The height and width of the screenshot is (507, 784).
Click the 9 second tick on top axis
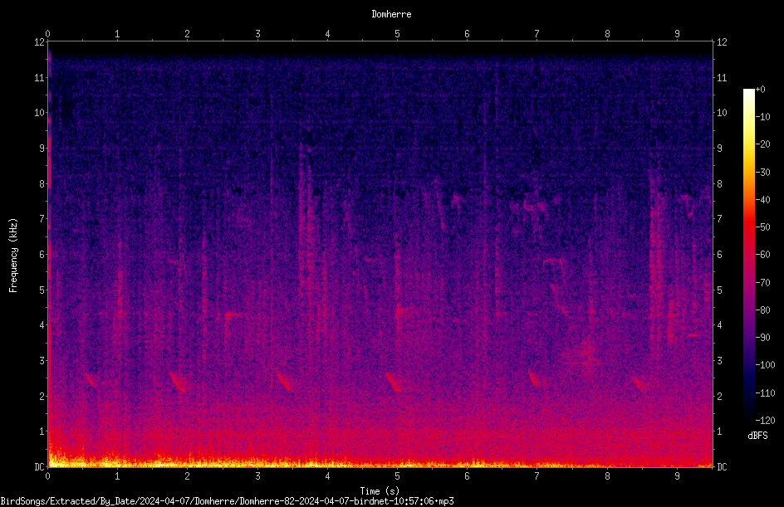tap(677, 33)
